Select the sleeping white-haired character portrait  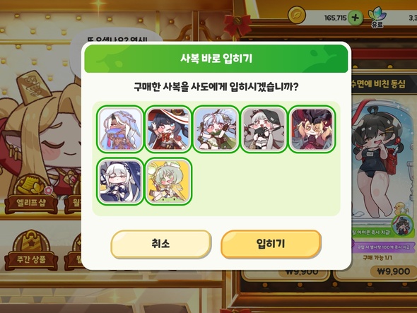120,181
